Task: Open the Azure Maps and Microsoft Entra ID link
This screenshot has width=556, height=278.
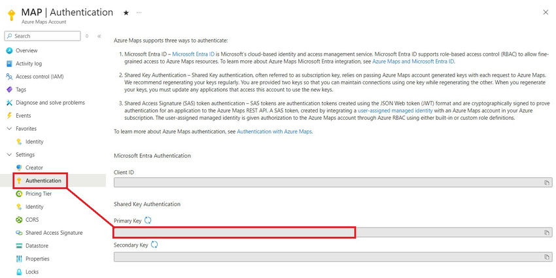Action: tap(413, 61)
